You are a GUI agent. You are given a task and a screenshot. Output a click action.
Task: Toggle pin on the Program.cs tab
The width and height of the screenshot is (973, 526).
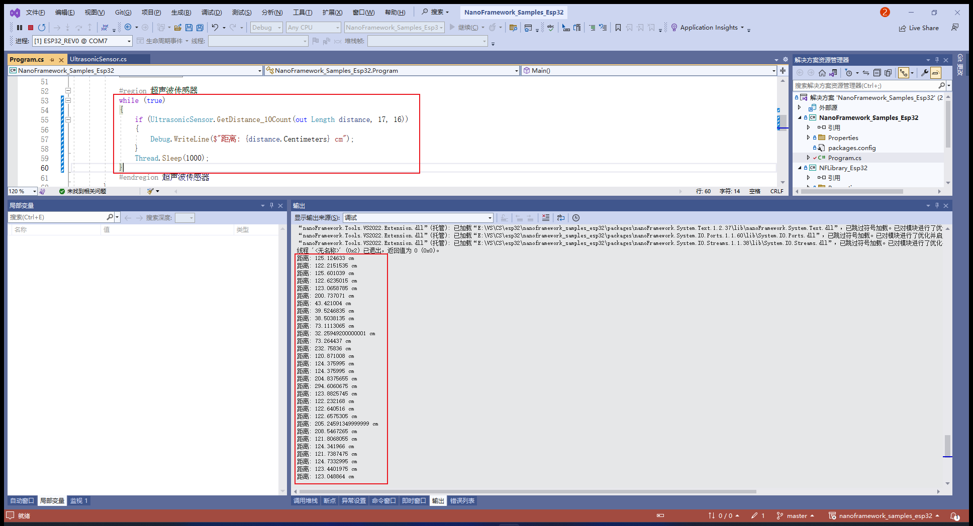click(x=52, y=60)
